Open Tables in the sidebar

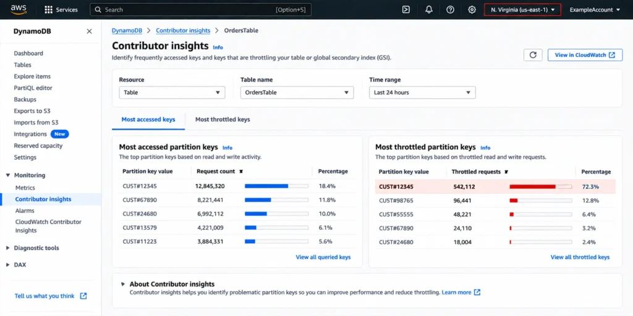point(23,65)
